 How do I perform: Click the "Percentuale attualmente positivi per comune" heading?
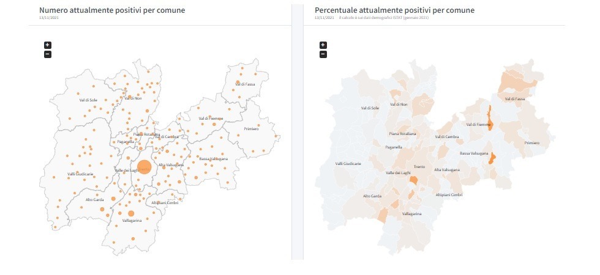(394, 10)
